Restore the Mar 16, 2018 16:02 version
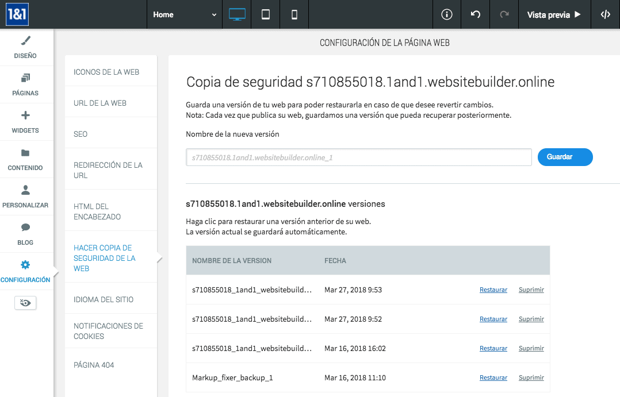This screenshot has width=620, height=397. pos(493,348)
